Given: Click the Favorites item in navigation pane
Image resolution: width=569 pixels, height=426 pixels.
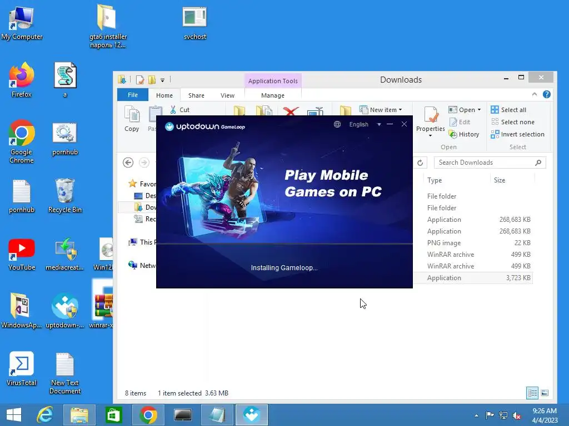Looking at the screenshot, I should (x=142, y=184).
